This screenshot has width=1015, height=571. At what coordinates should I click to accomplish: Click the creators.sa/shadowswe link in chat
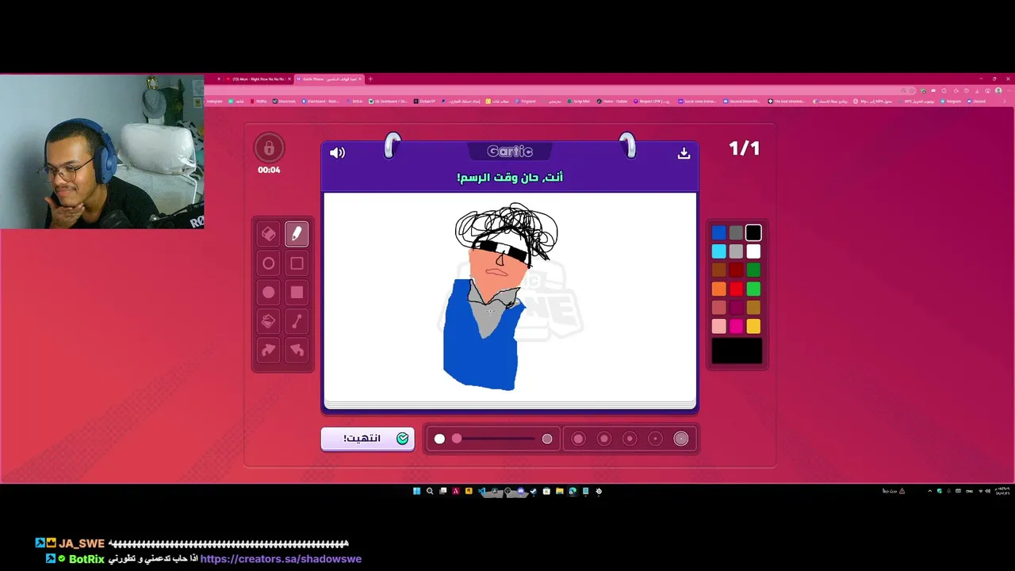click(281, 559)
